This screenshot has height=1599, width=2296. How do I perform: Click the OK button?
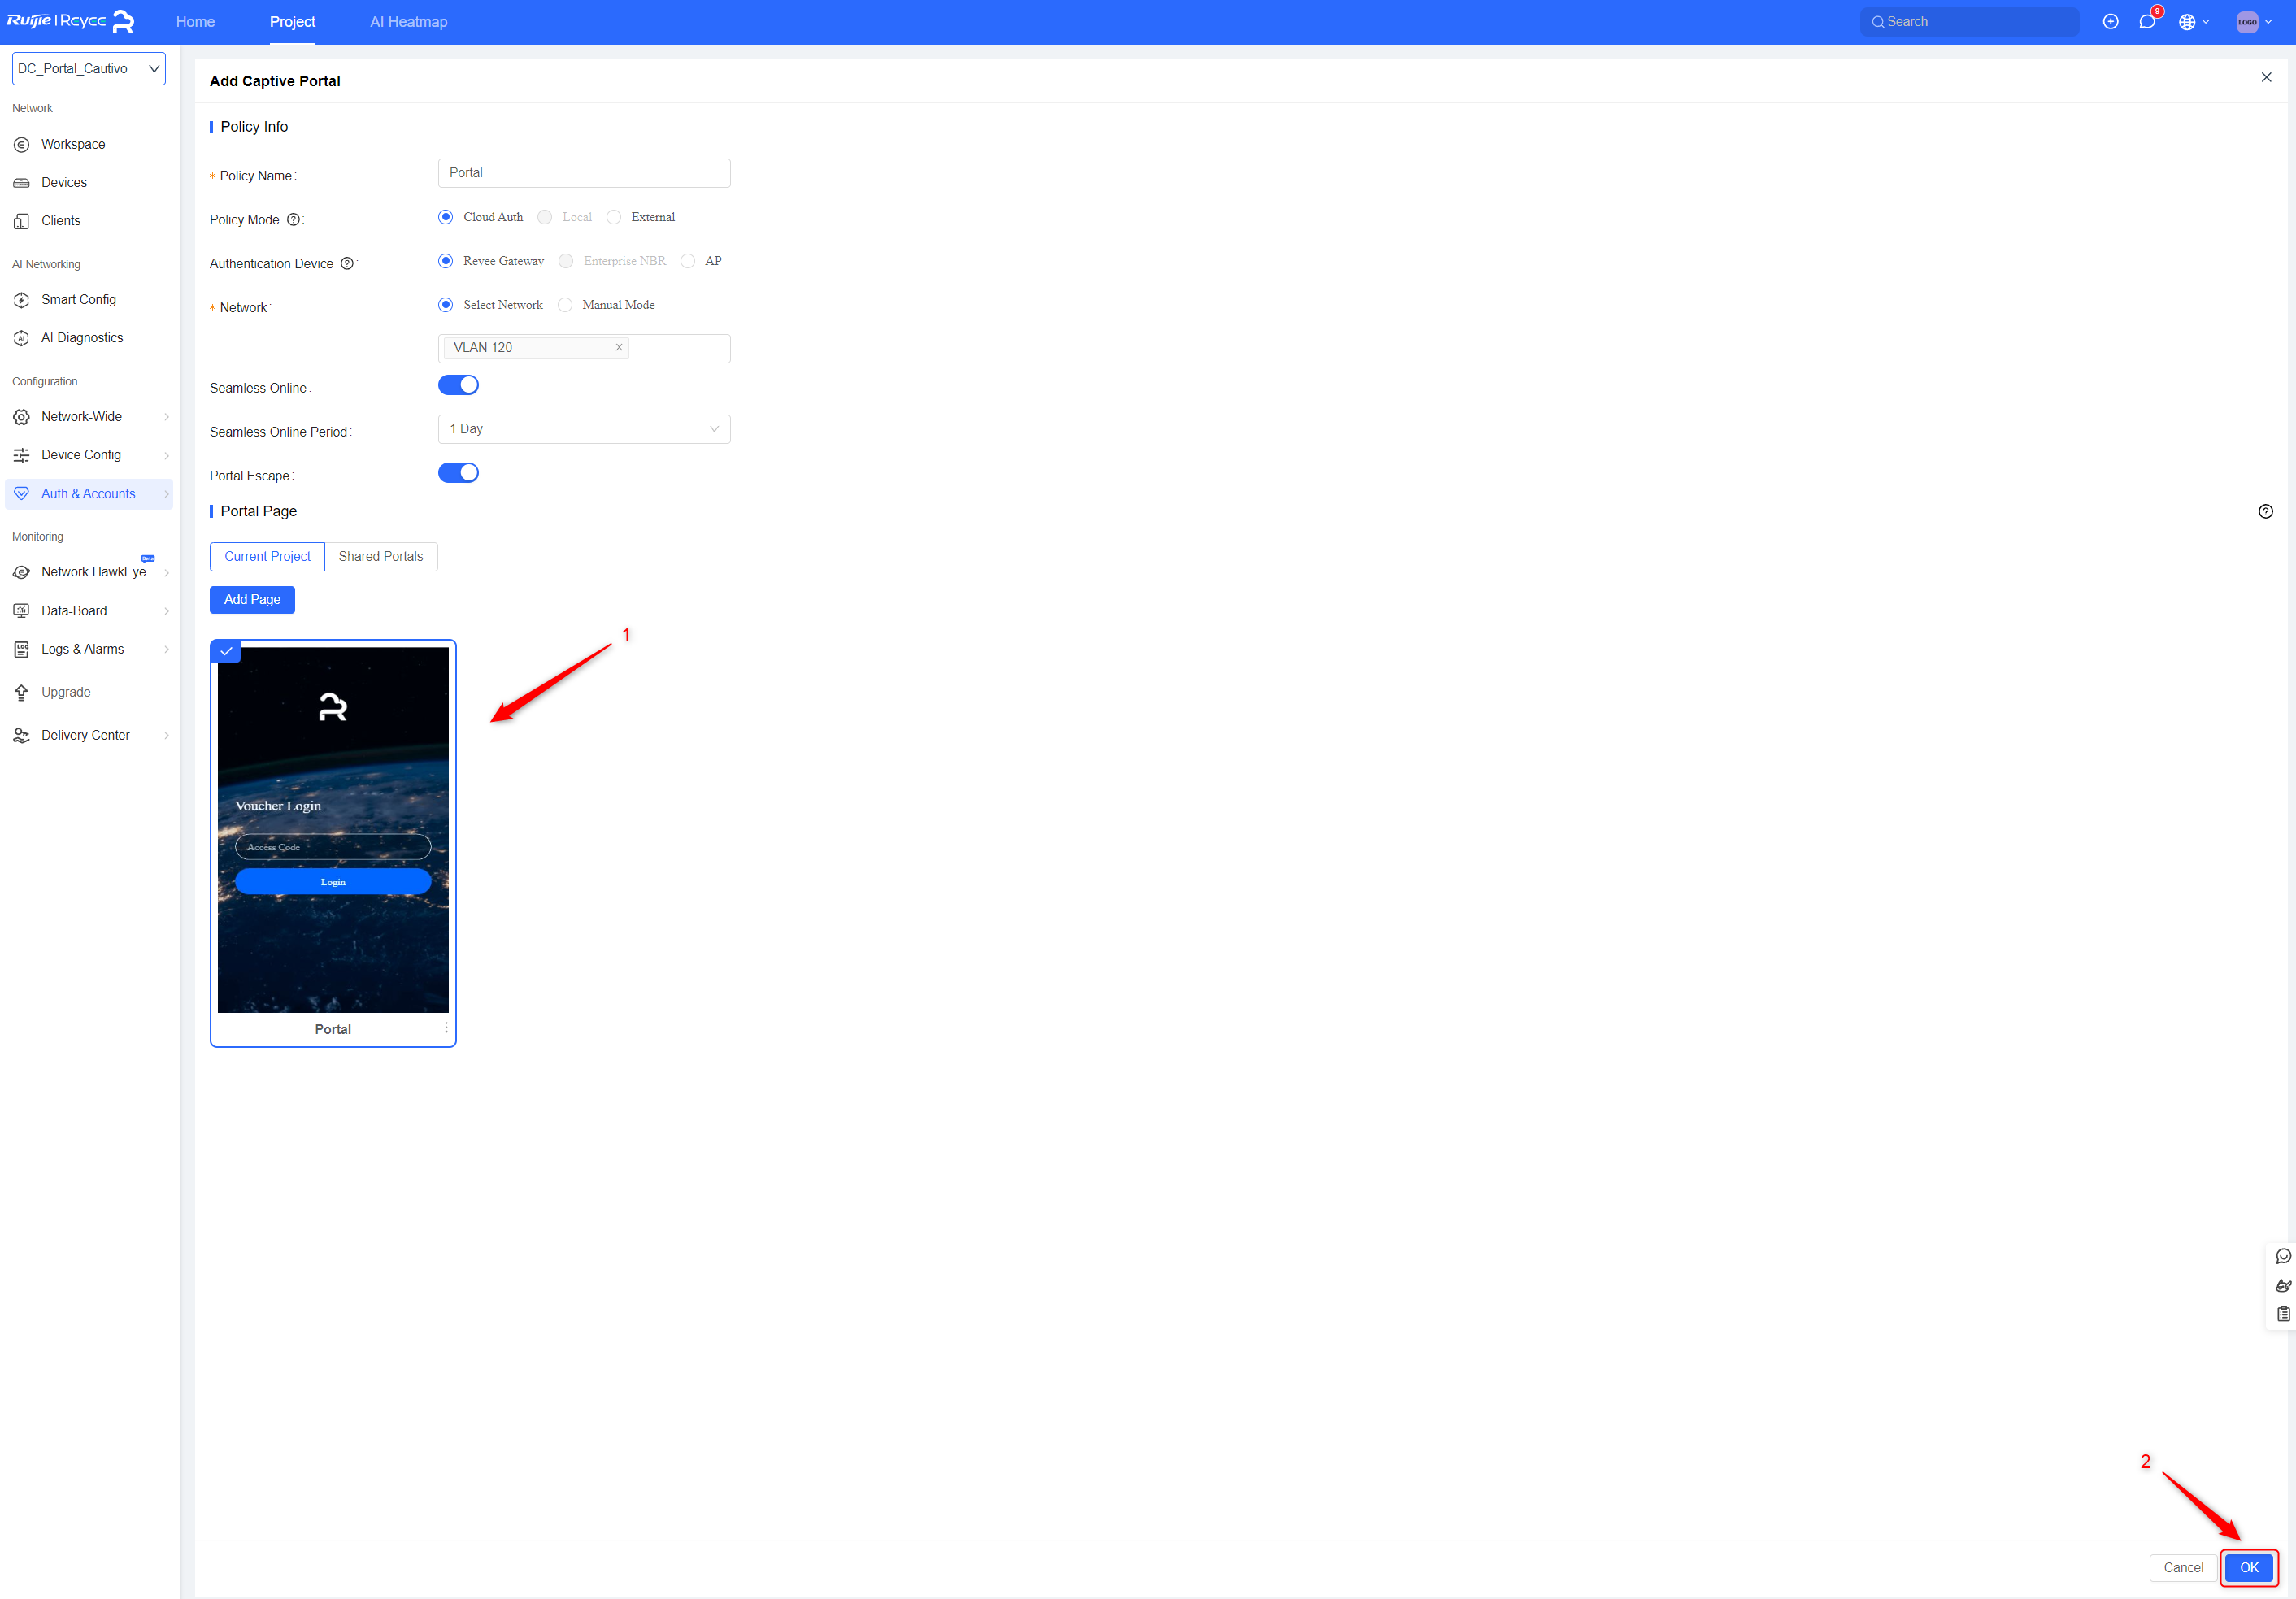pyautogui.click(x=2248, y=1567)
